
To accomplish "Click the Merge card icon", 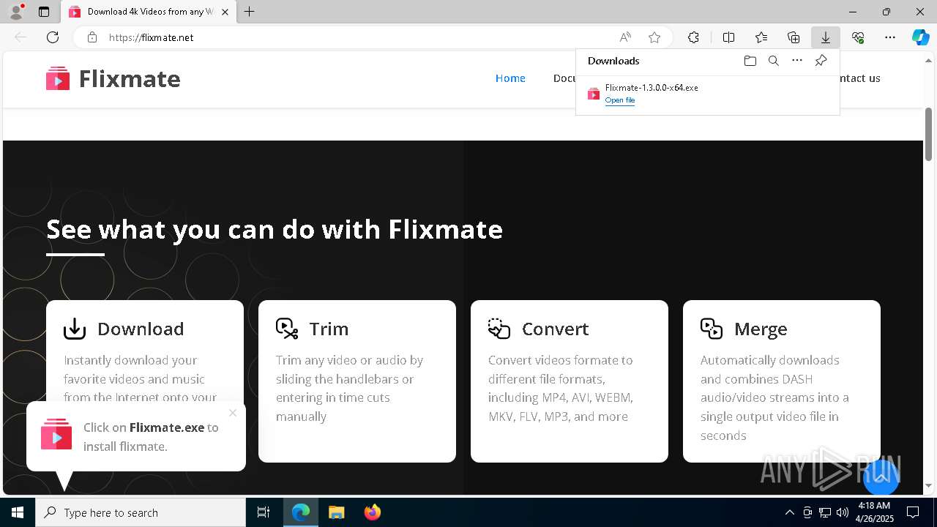I will click(712, 329).
